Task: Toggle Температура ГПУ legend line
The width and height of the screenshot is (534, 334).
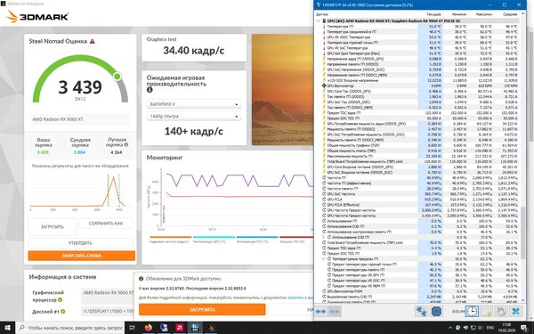Action: [x=257, y=240]
